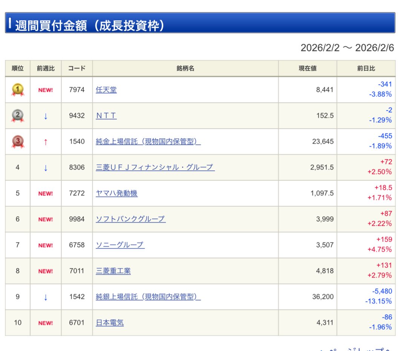Image resolution: width=404 pixels, height=351 pixels.
Task: Click the 銘柄名 column header
Action: click(185, 69)
